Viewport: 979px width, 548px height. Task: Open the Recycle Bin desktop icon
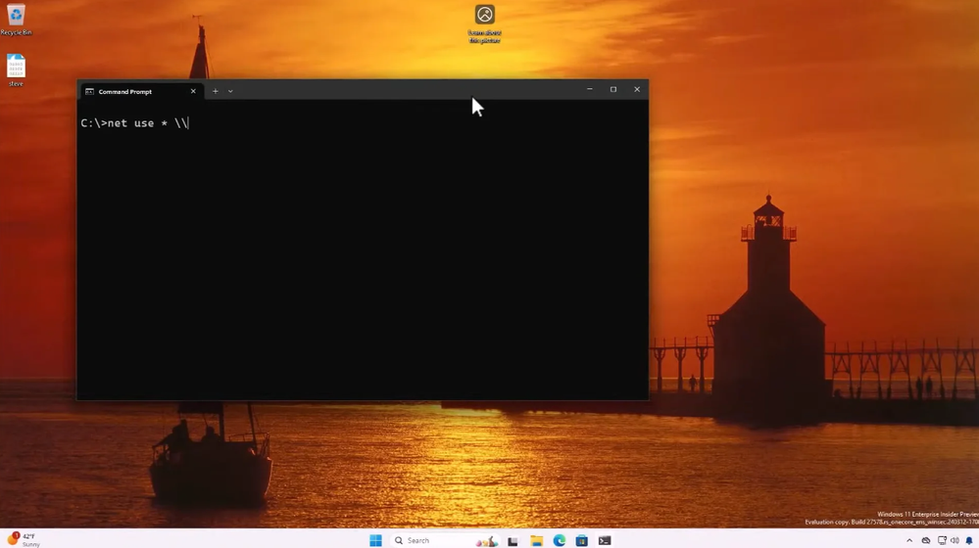point(16,17)
